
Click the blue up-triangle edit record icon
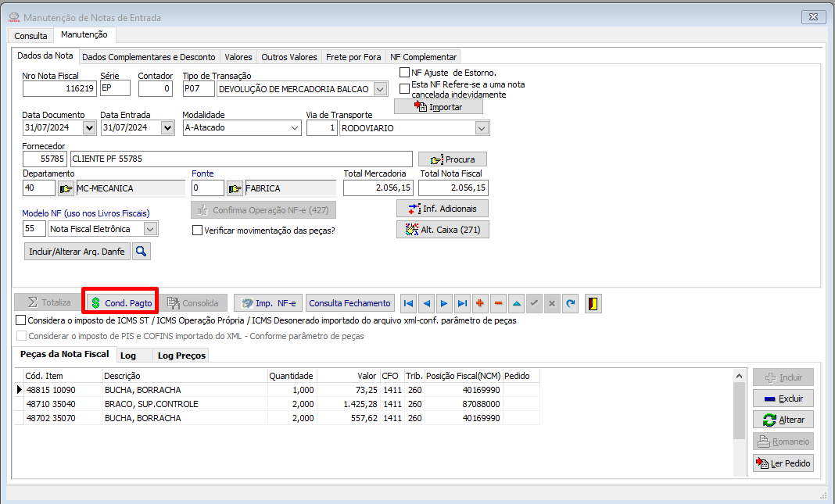click(517, 303)
